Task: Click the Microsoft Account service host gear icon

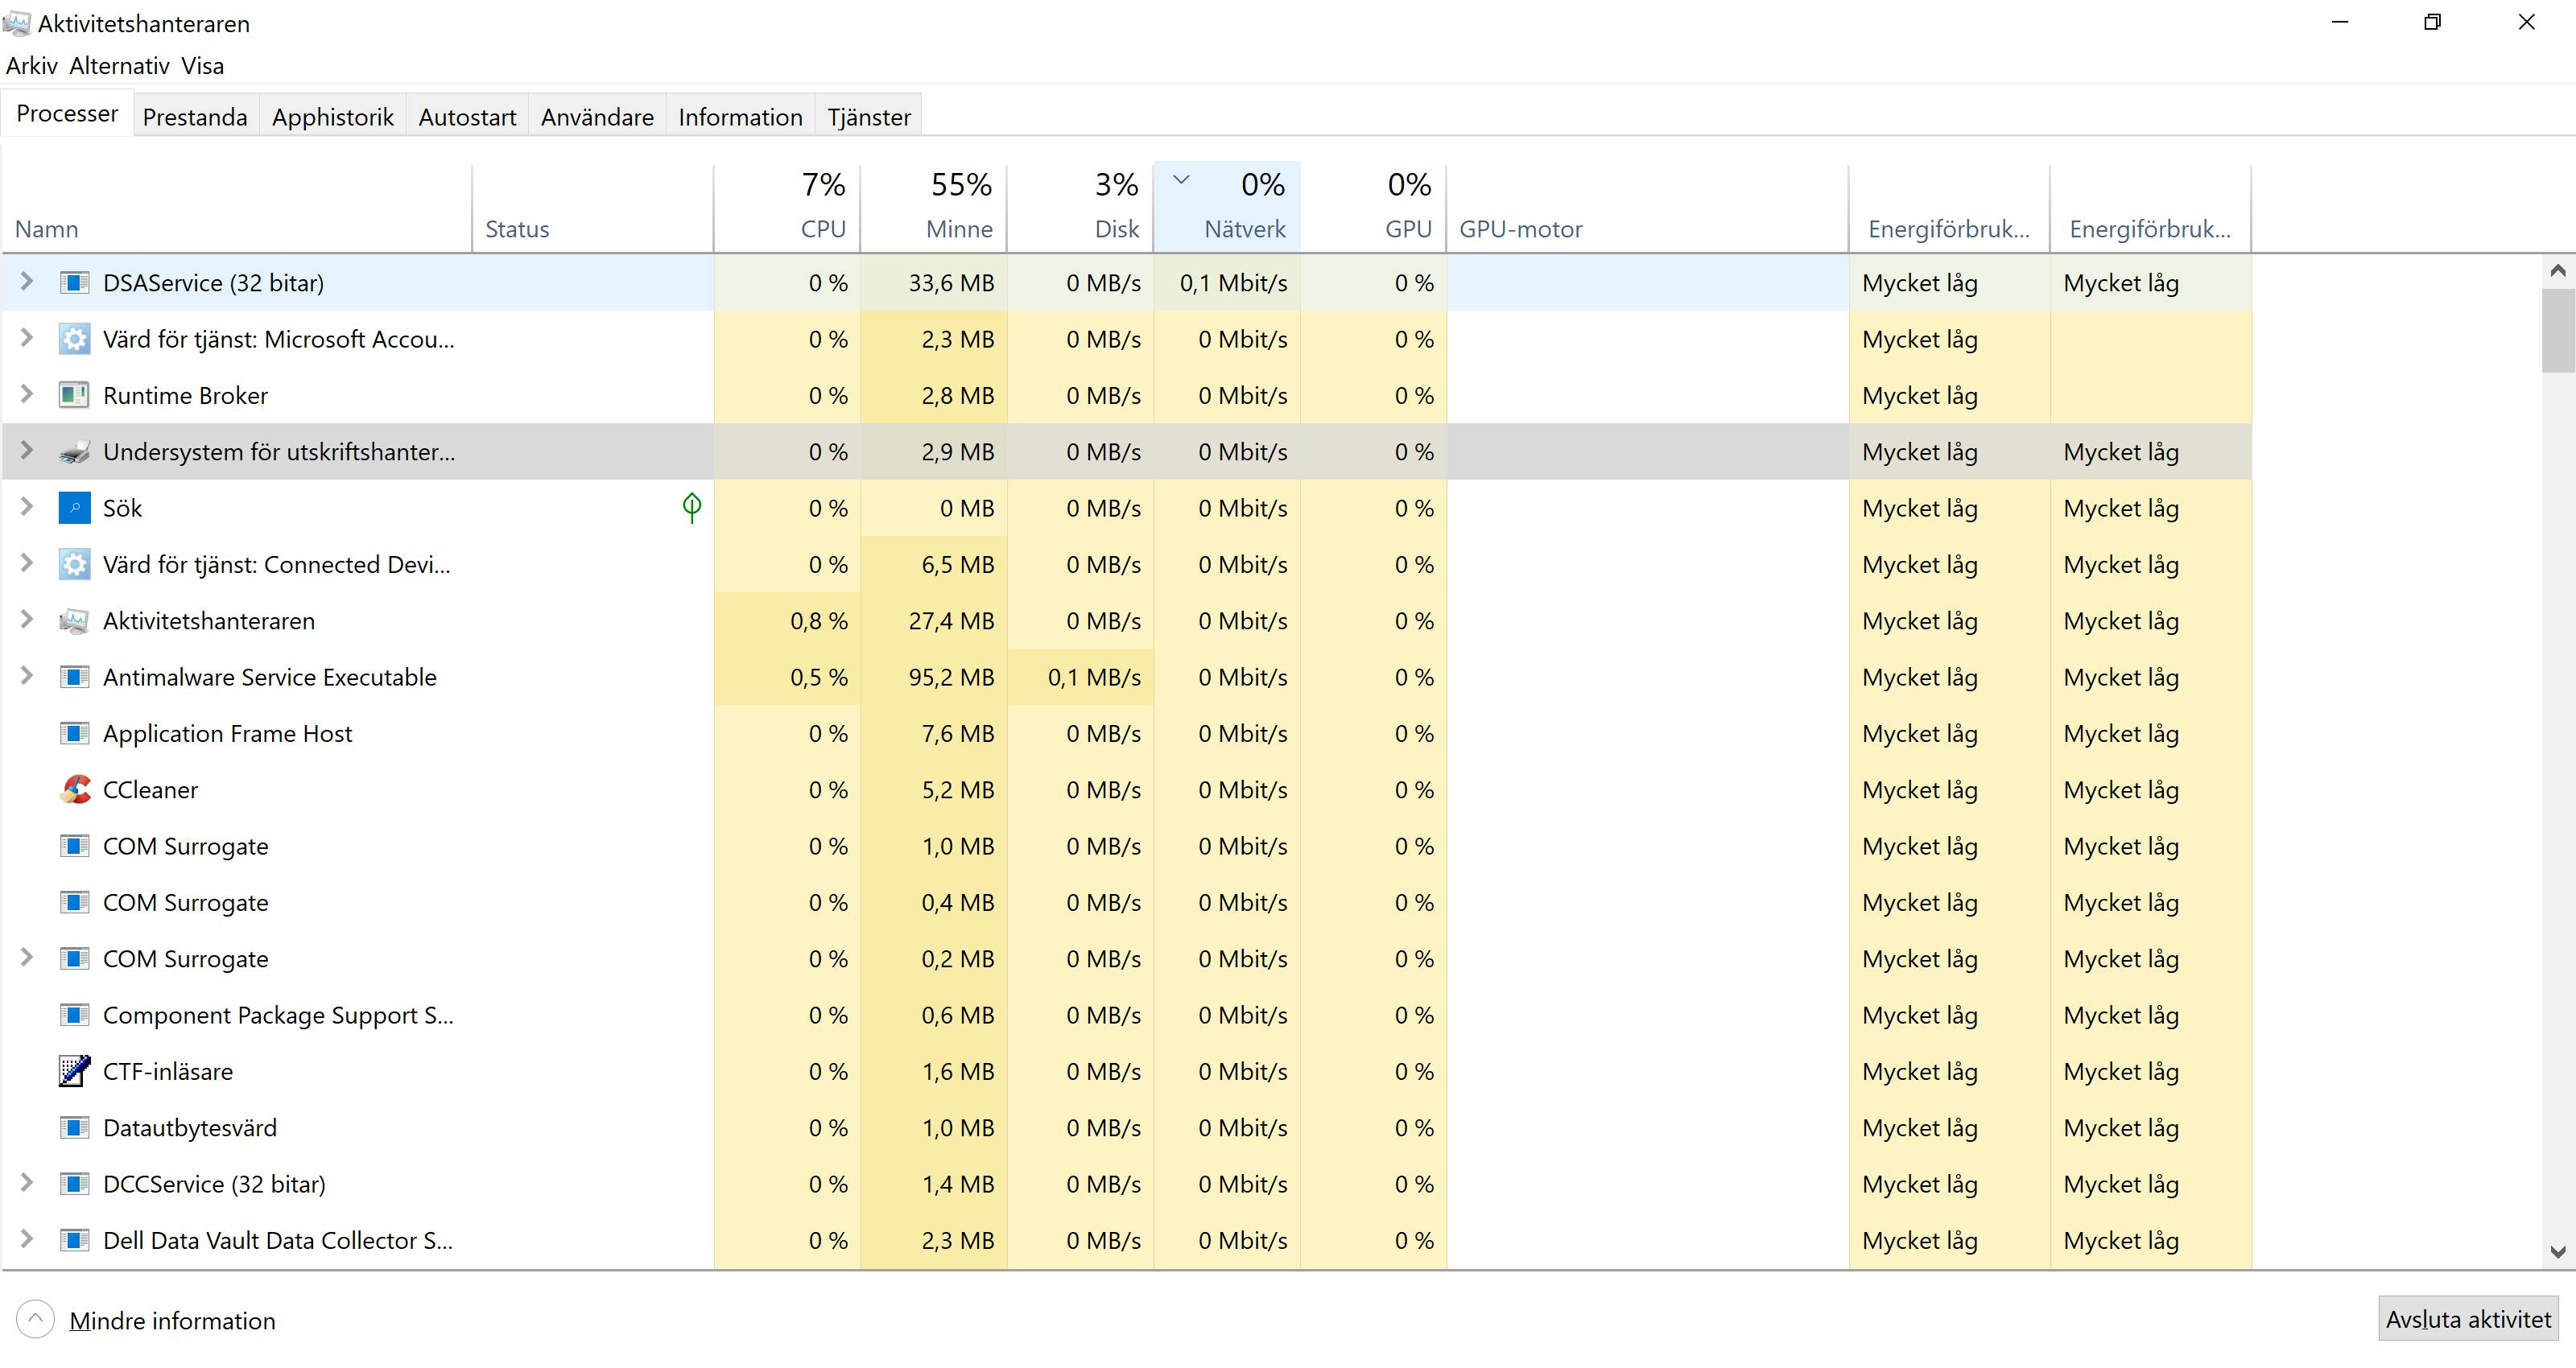Action: pos(75,339)
